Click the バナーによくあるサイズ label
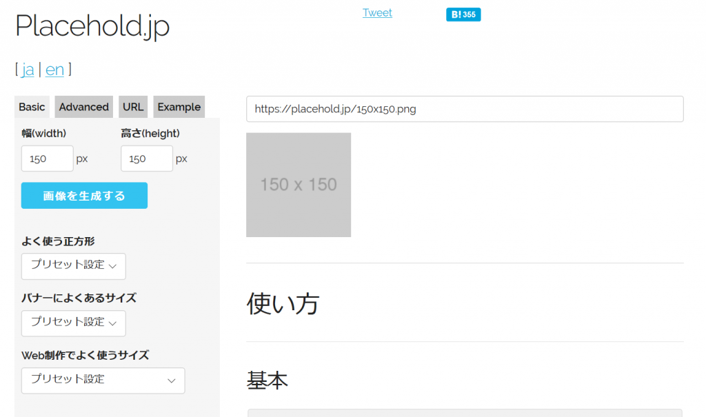 click(x=79, y=298)
